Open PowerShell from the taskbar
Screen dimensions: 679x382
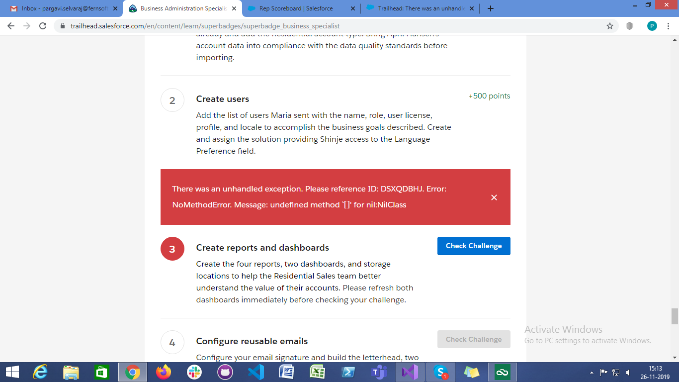(348, 372)
